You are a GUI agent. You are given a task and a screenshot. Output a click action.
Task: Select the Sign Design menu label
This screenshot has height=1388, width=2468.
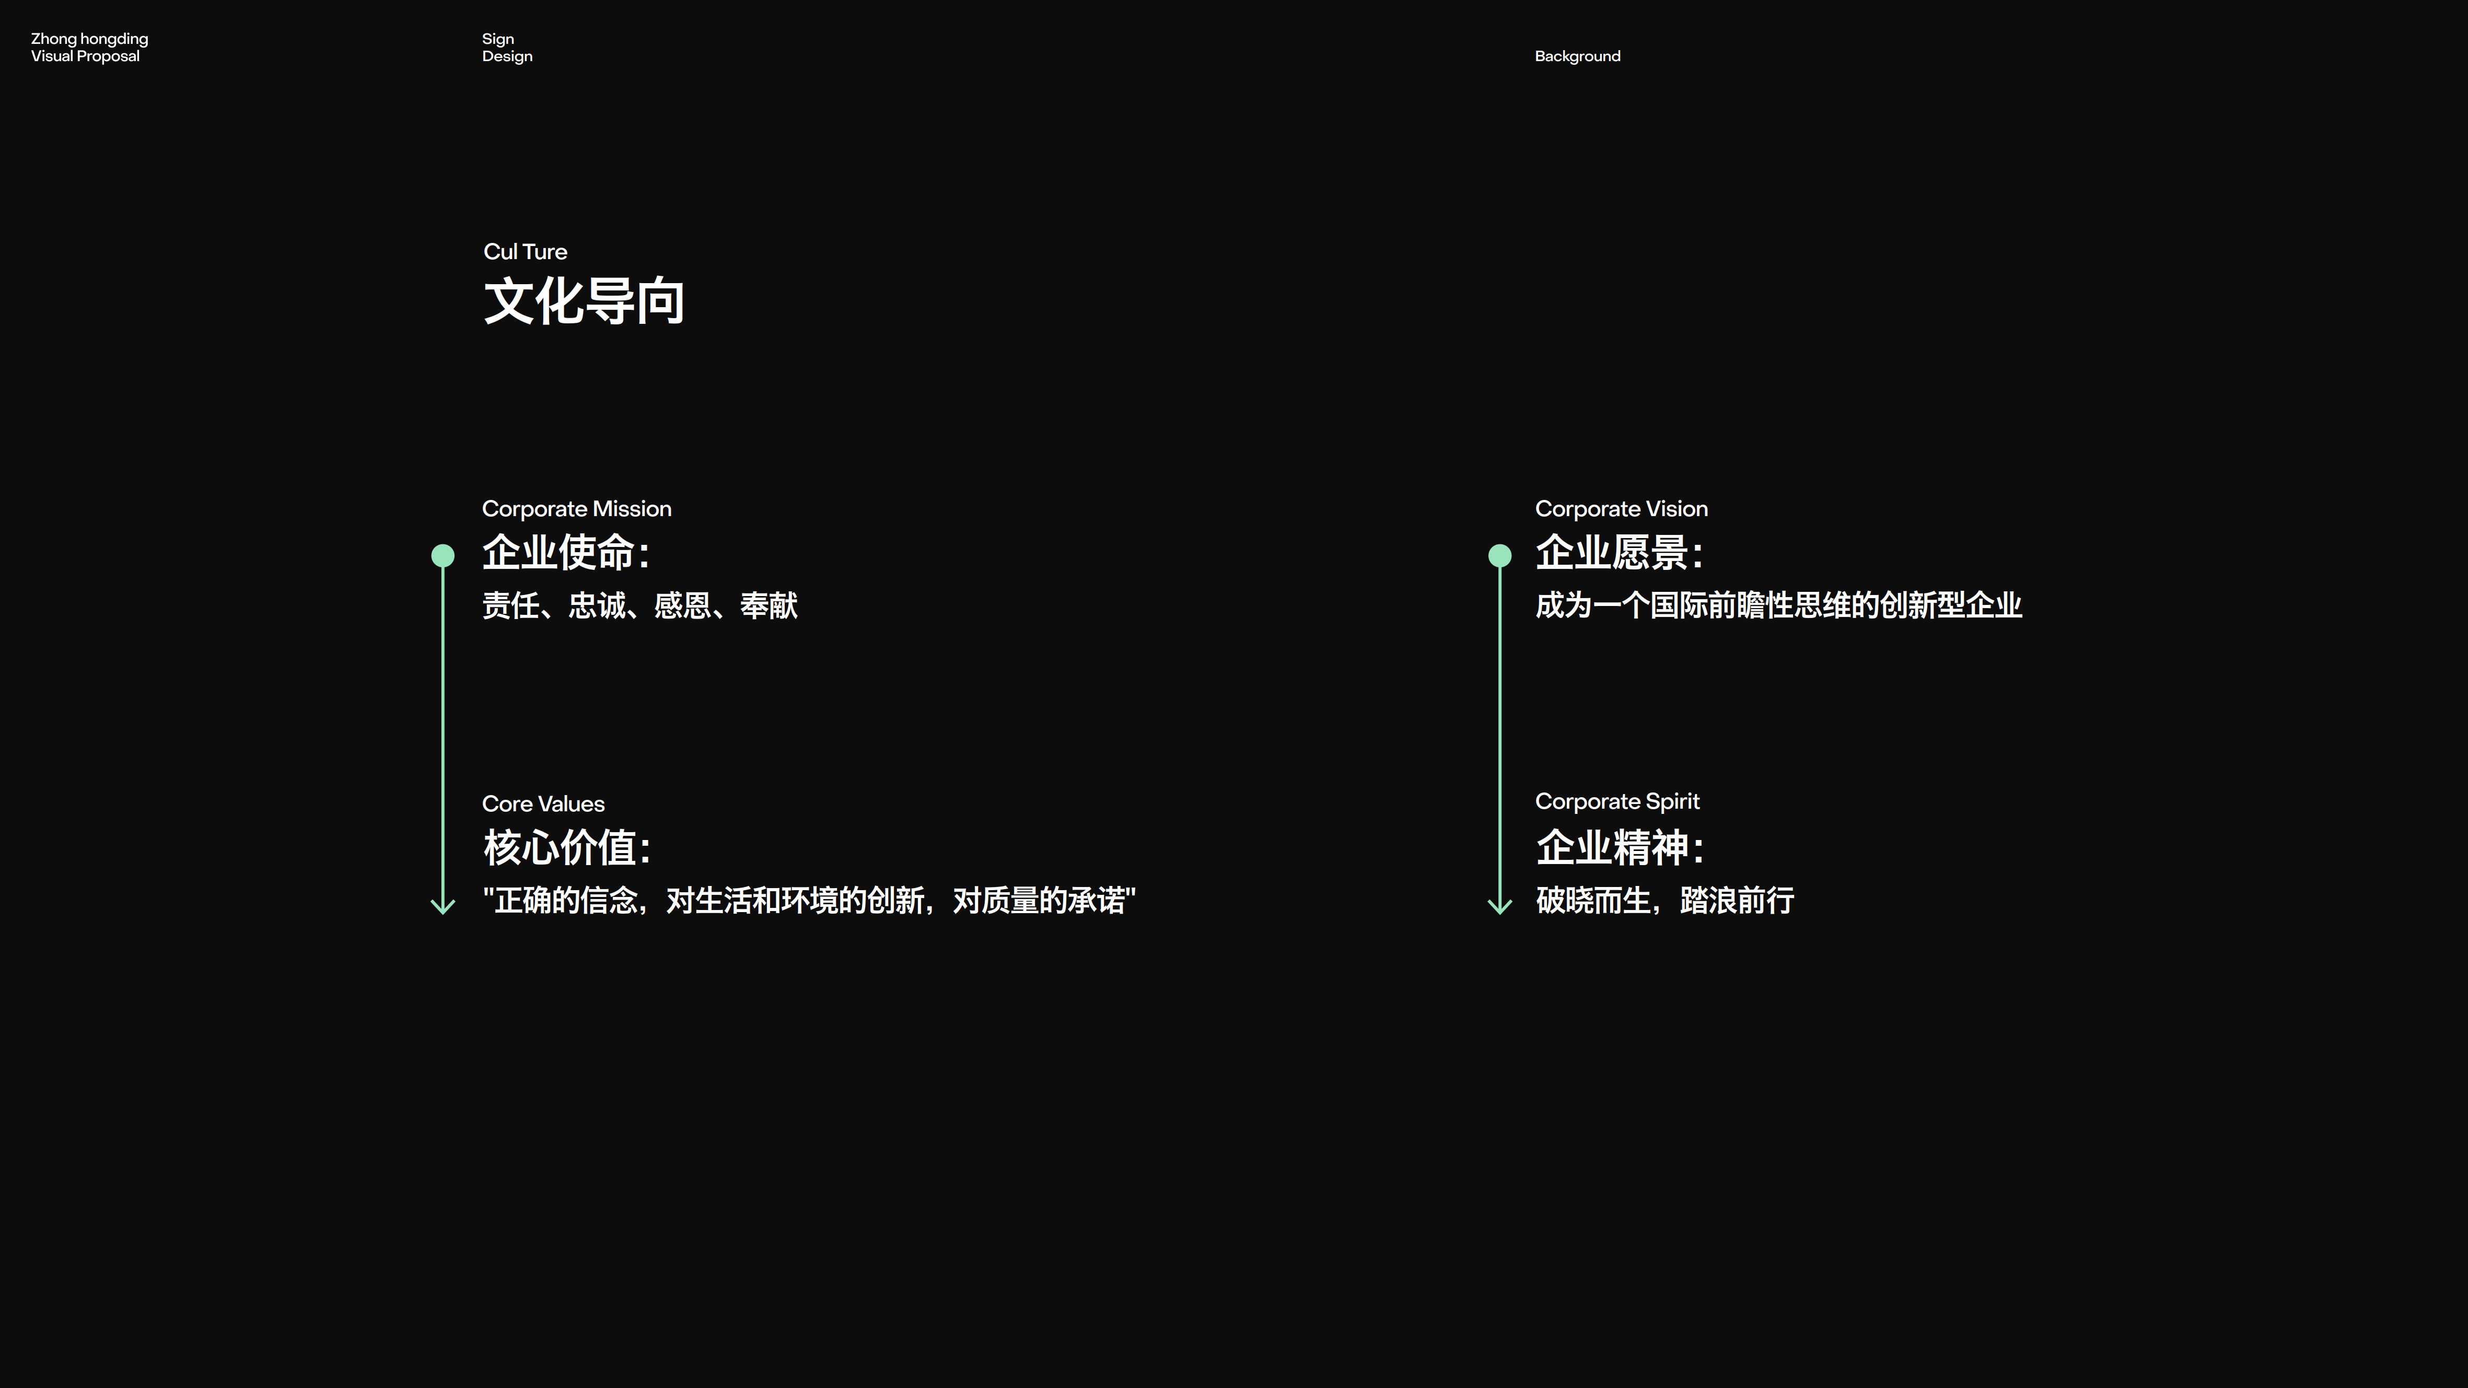[506, 47]
